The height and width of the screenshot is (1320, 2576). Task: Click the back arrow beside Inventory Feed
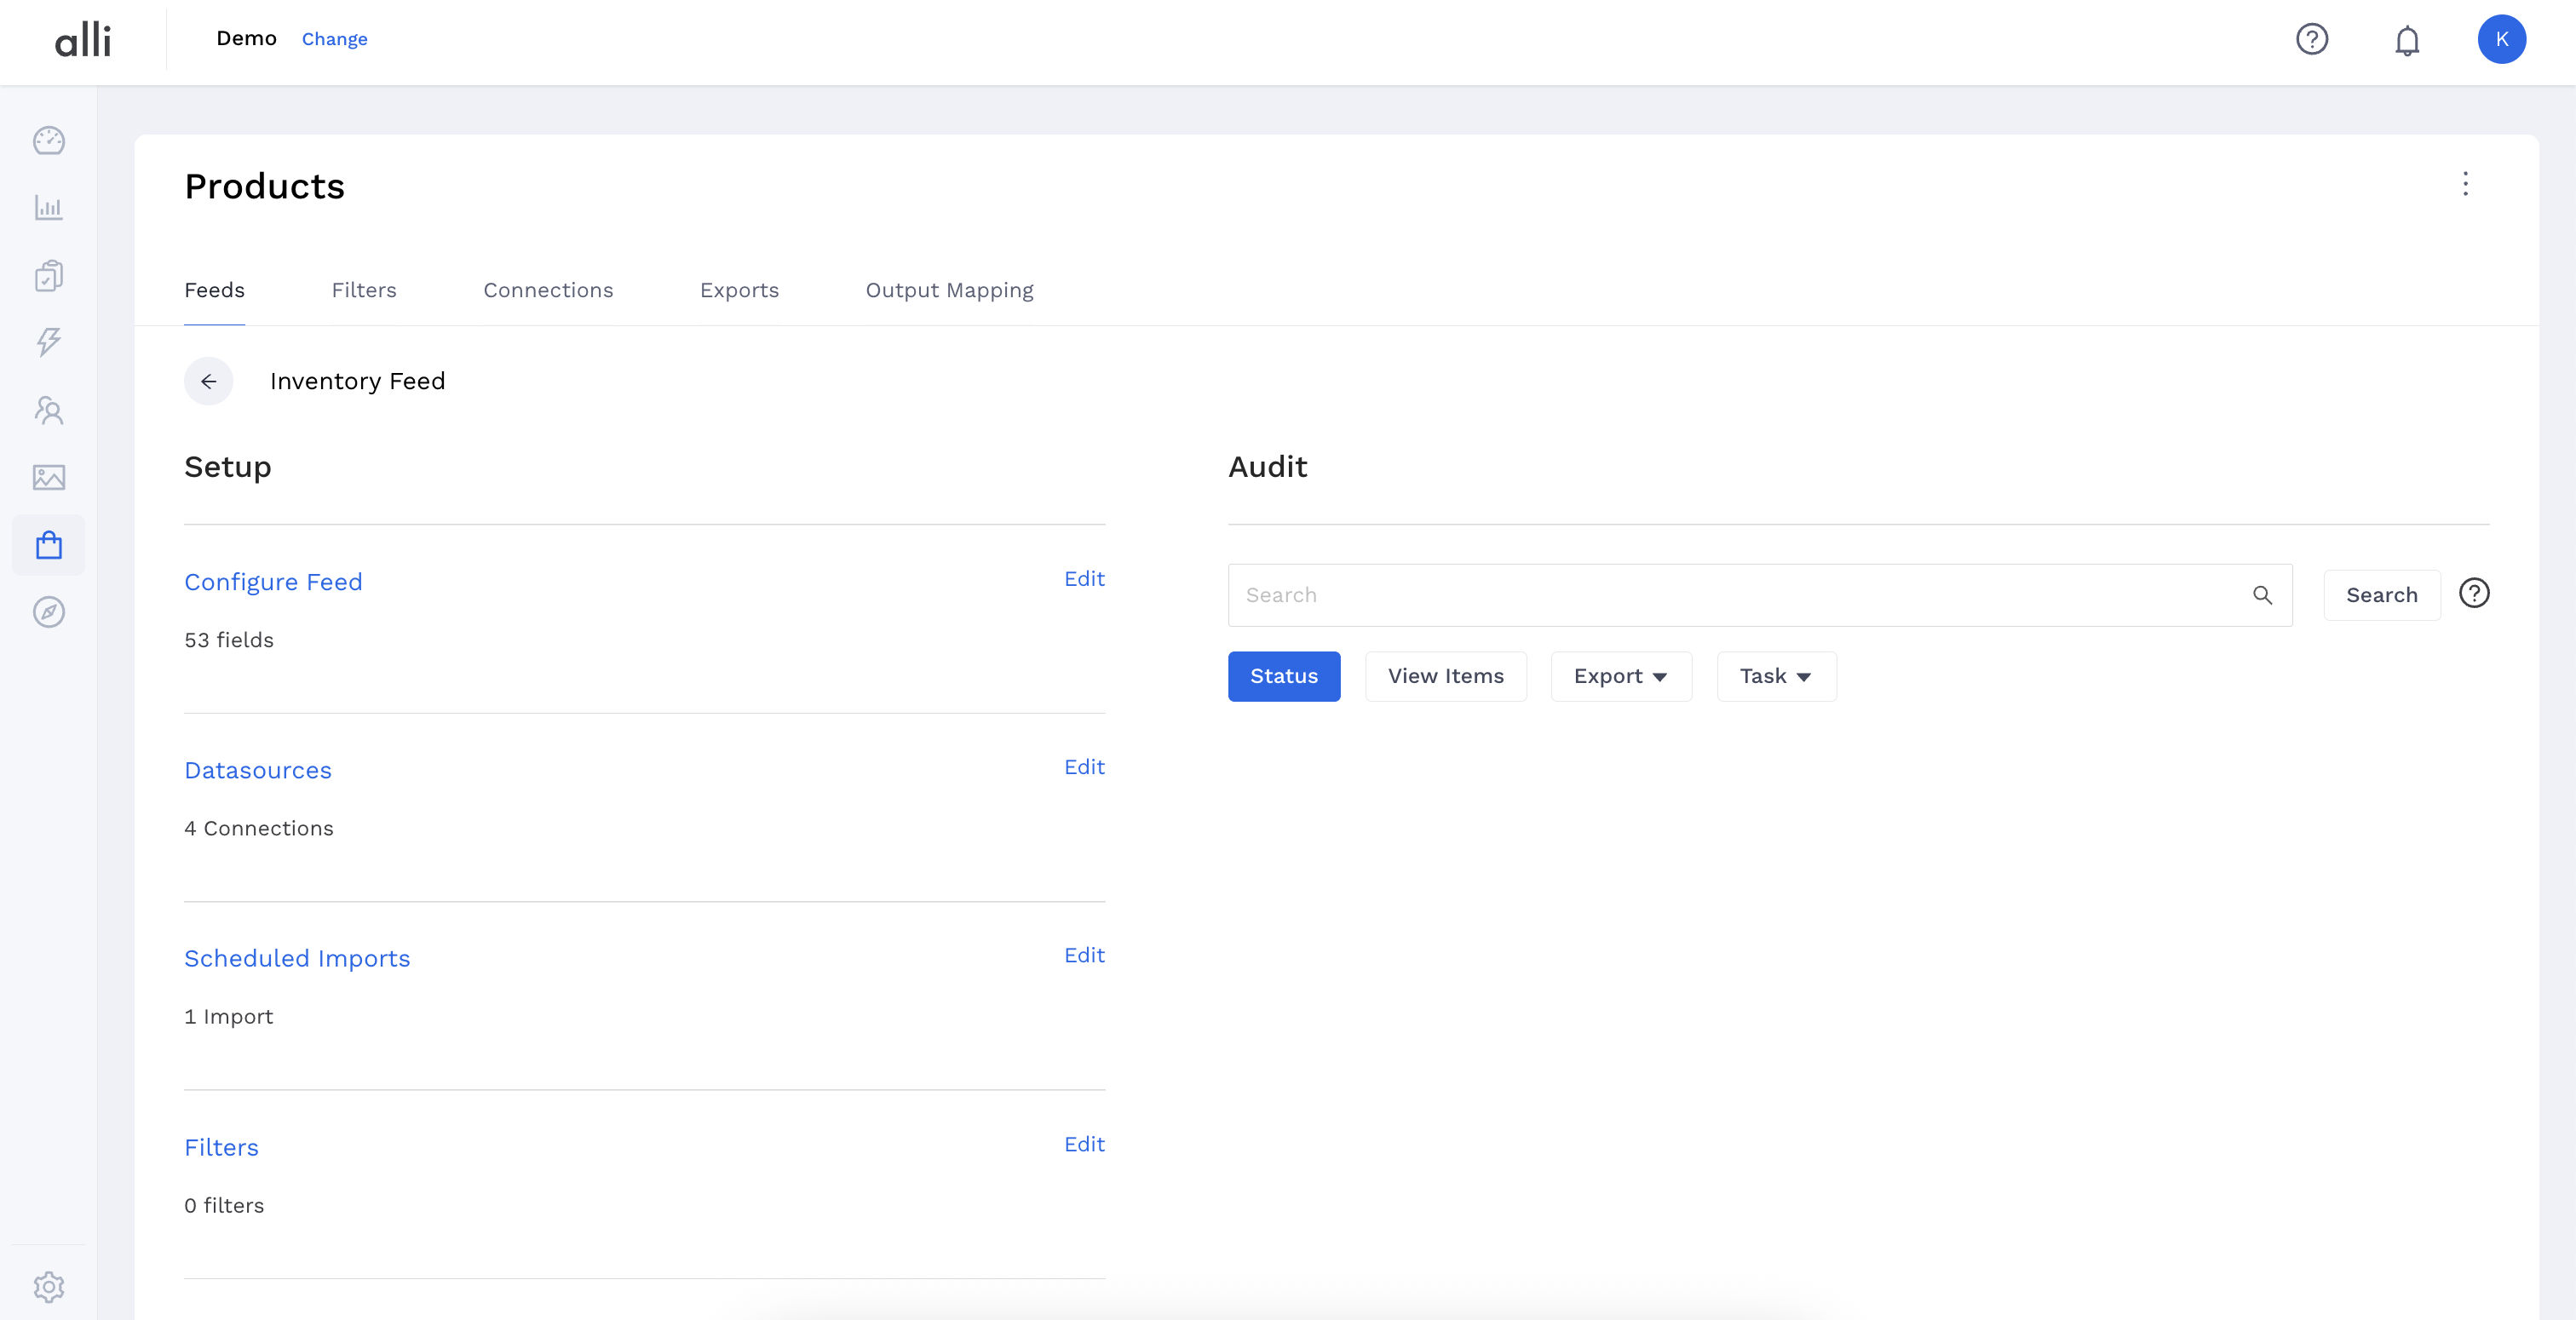point(208,381)
